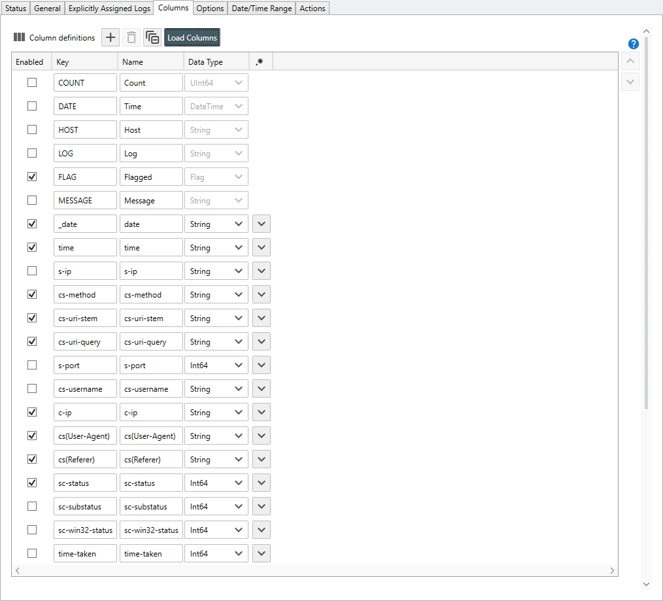Enable the COUNT column checkbox
The height and width of the screenshot is (601, 663).
point(32,83)
